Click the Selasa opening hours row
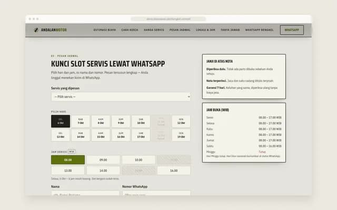The image size is (337, 210). pos(244,123)
